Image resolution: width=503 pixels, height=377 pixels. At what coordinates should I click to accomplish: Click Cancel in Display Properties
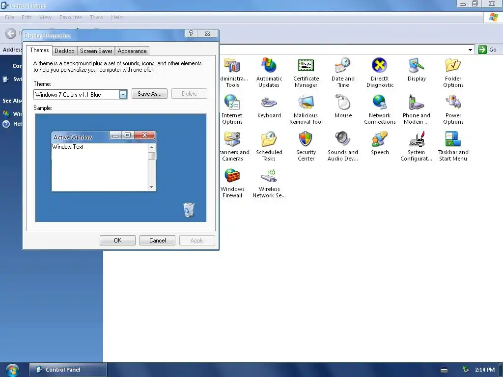point(158,241)
